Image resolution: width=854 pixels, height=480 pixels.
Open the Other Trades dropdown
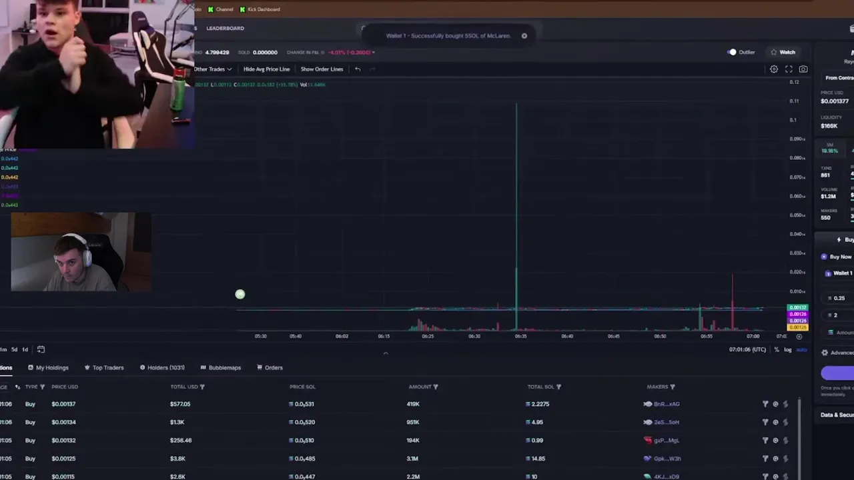[213, 69]
